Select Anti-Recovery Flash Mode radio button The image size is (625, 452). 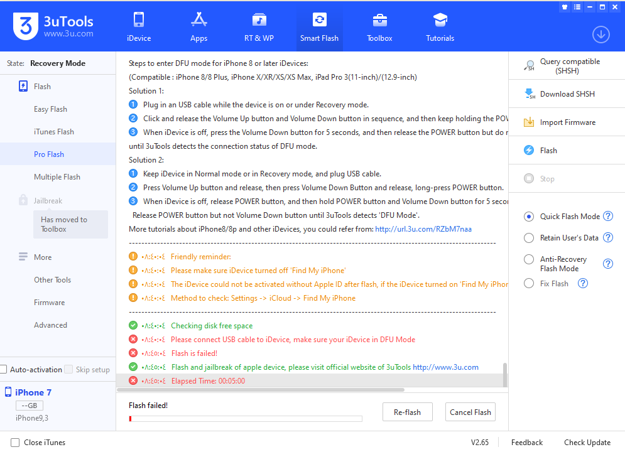point(528,259)
